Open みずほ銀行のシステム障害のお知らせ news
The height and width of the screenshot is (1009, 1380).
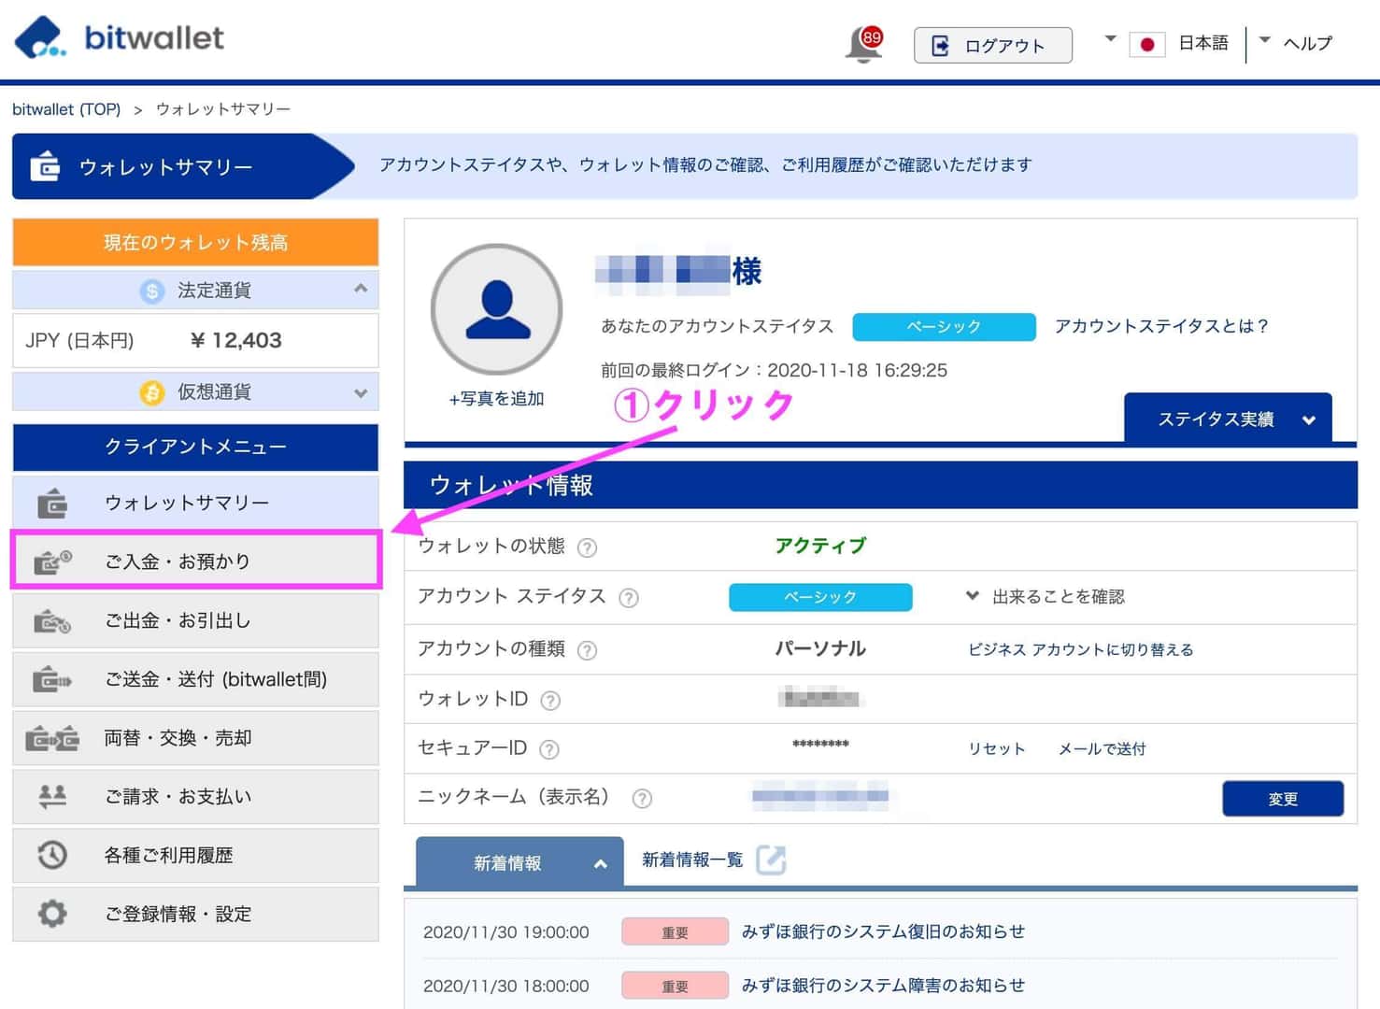pyautogui.click(x=883, y=985)
